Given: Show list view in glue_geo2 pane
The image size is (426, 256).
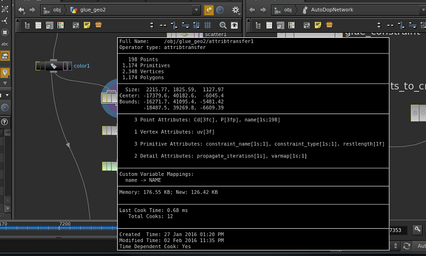Looking at the screenshot, I should pos(38,26).
